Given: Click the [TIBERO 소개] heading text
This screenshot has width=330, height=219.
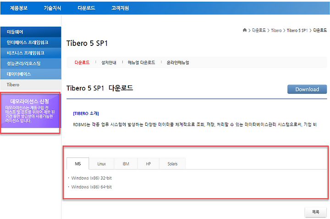Looking at the screenshot, I should 86,113.
